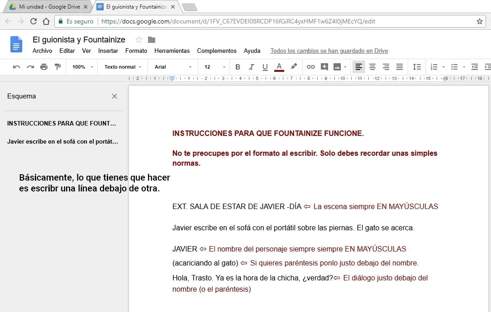Click the browser address bar URL
Screen dimensions: 491x312
point(238,21)
